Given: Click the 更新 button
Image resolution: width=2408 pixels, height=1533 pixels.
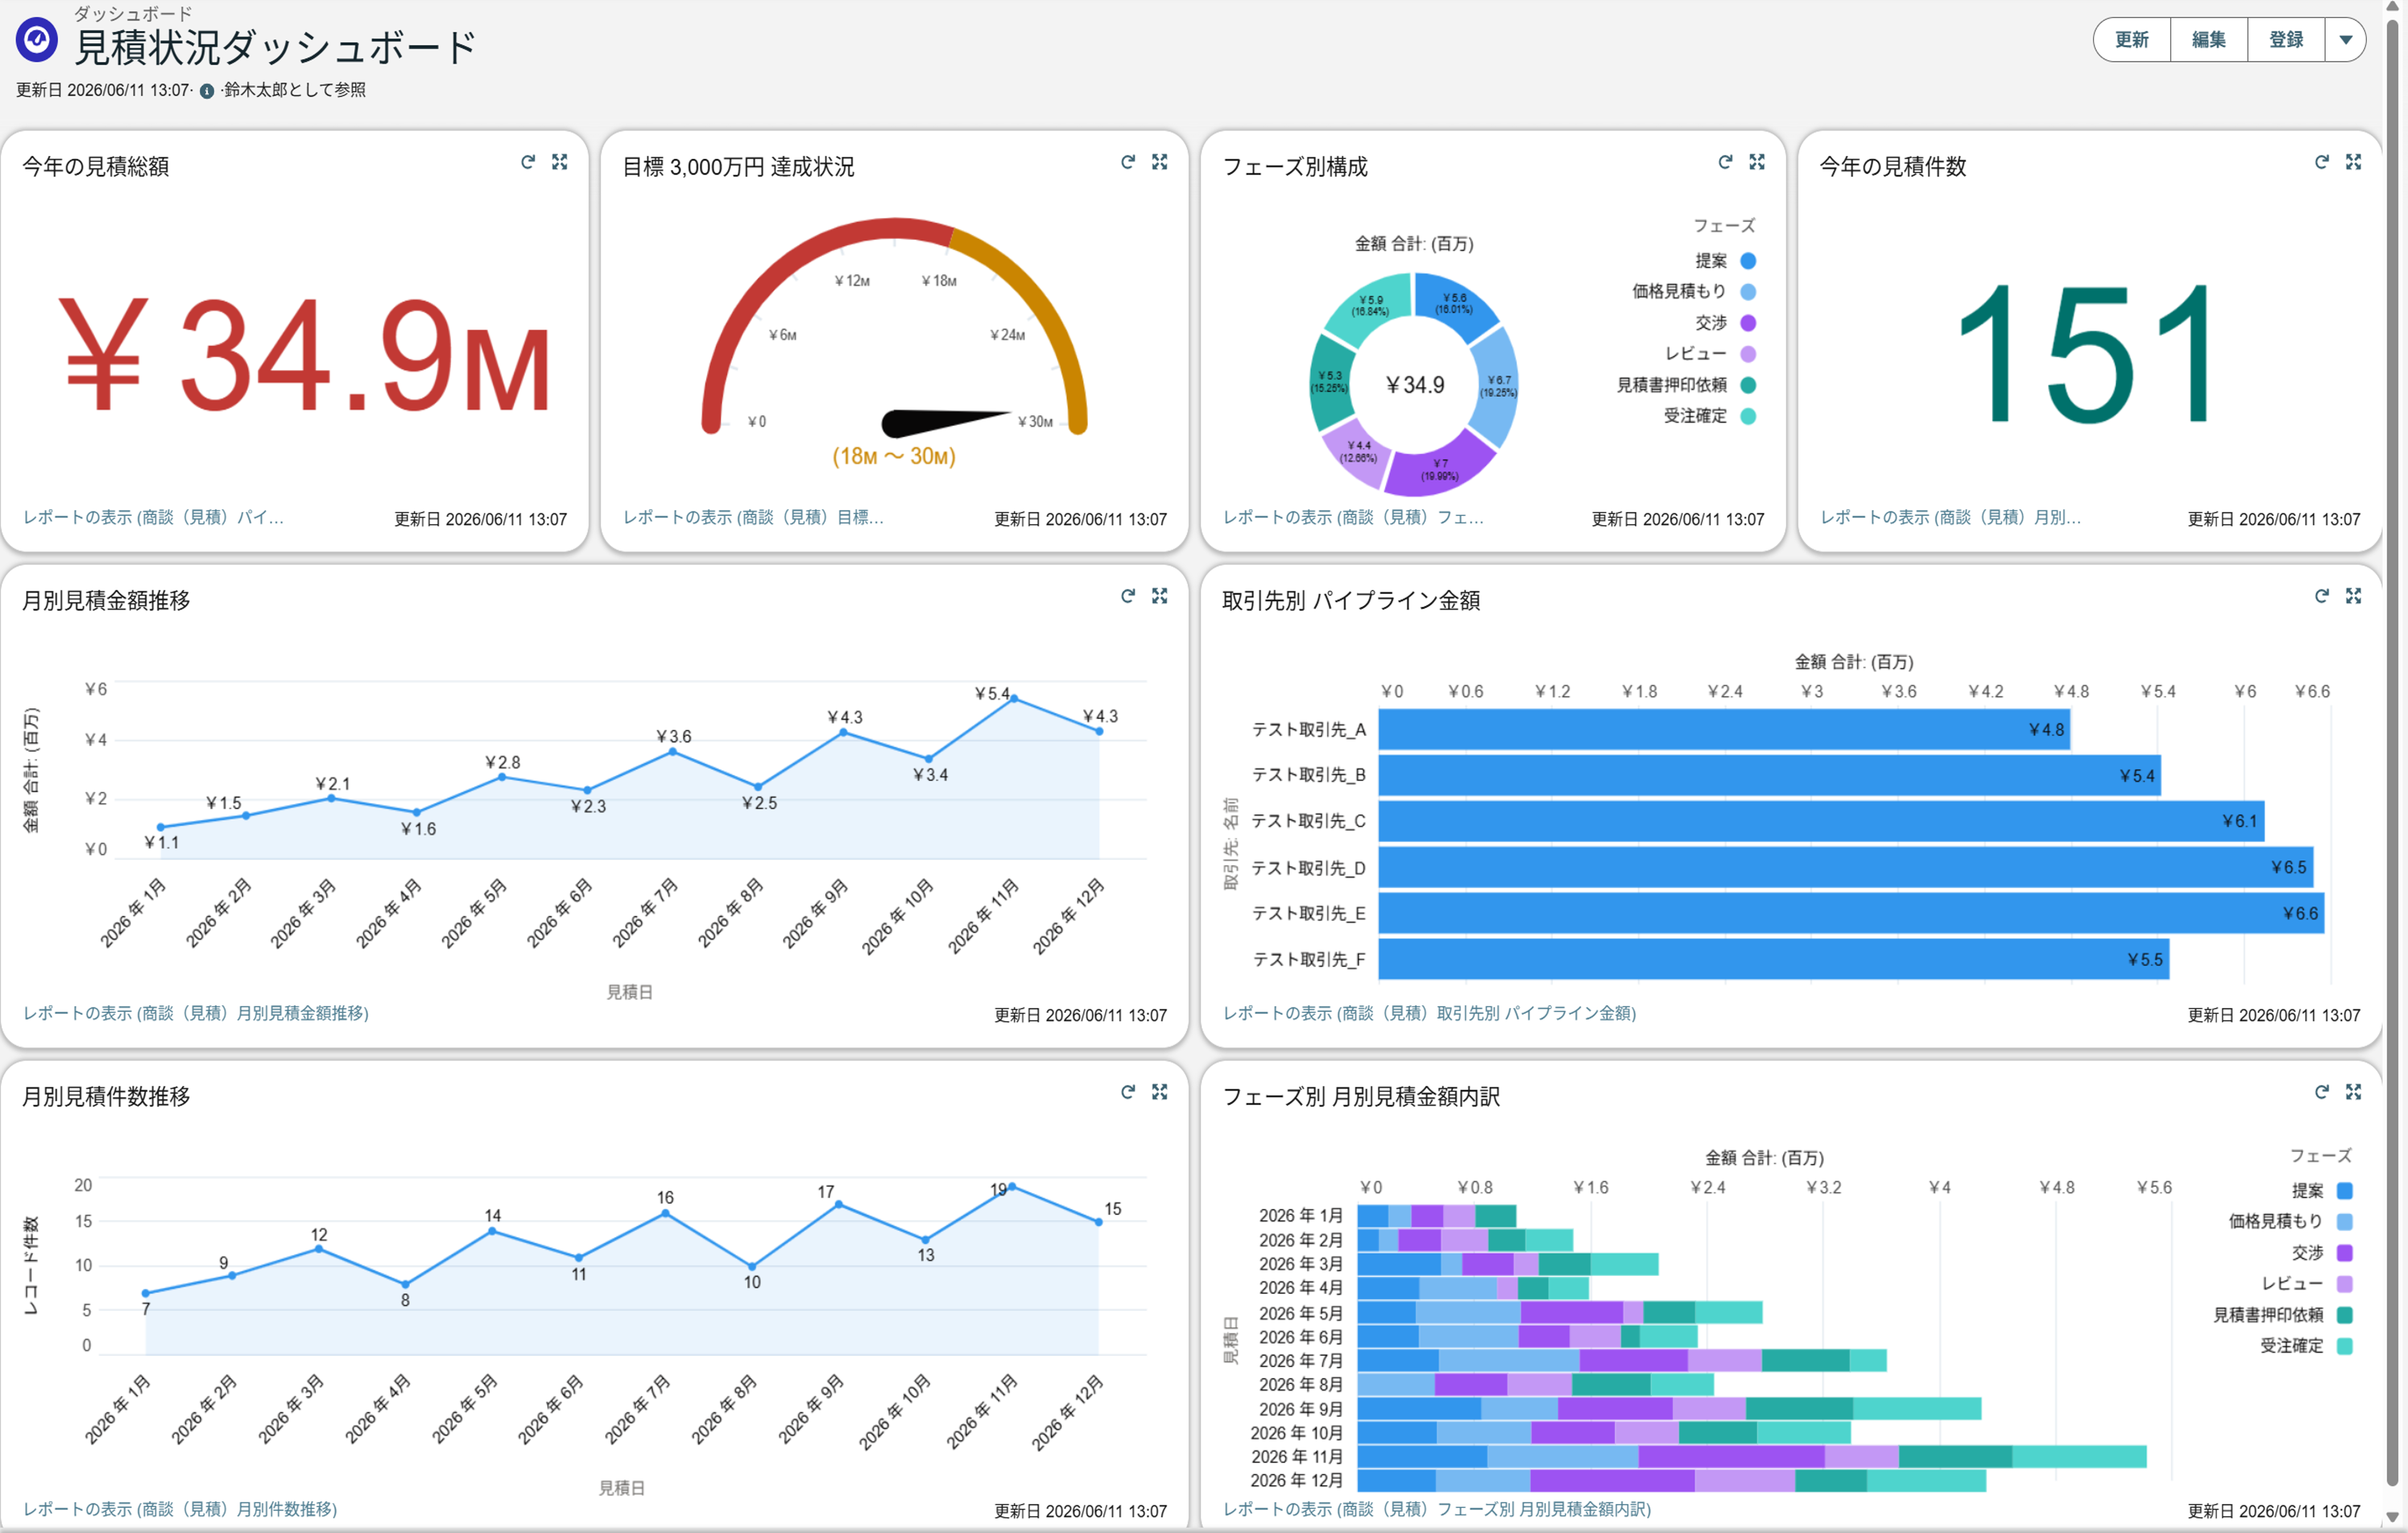Looking at the screenshot, I should click(2132, 40).
